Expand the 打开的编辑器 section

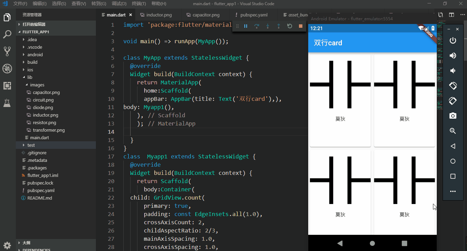(x=56, y=24)
